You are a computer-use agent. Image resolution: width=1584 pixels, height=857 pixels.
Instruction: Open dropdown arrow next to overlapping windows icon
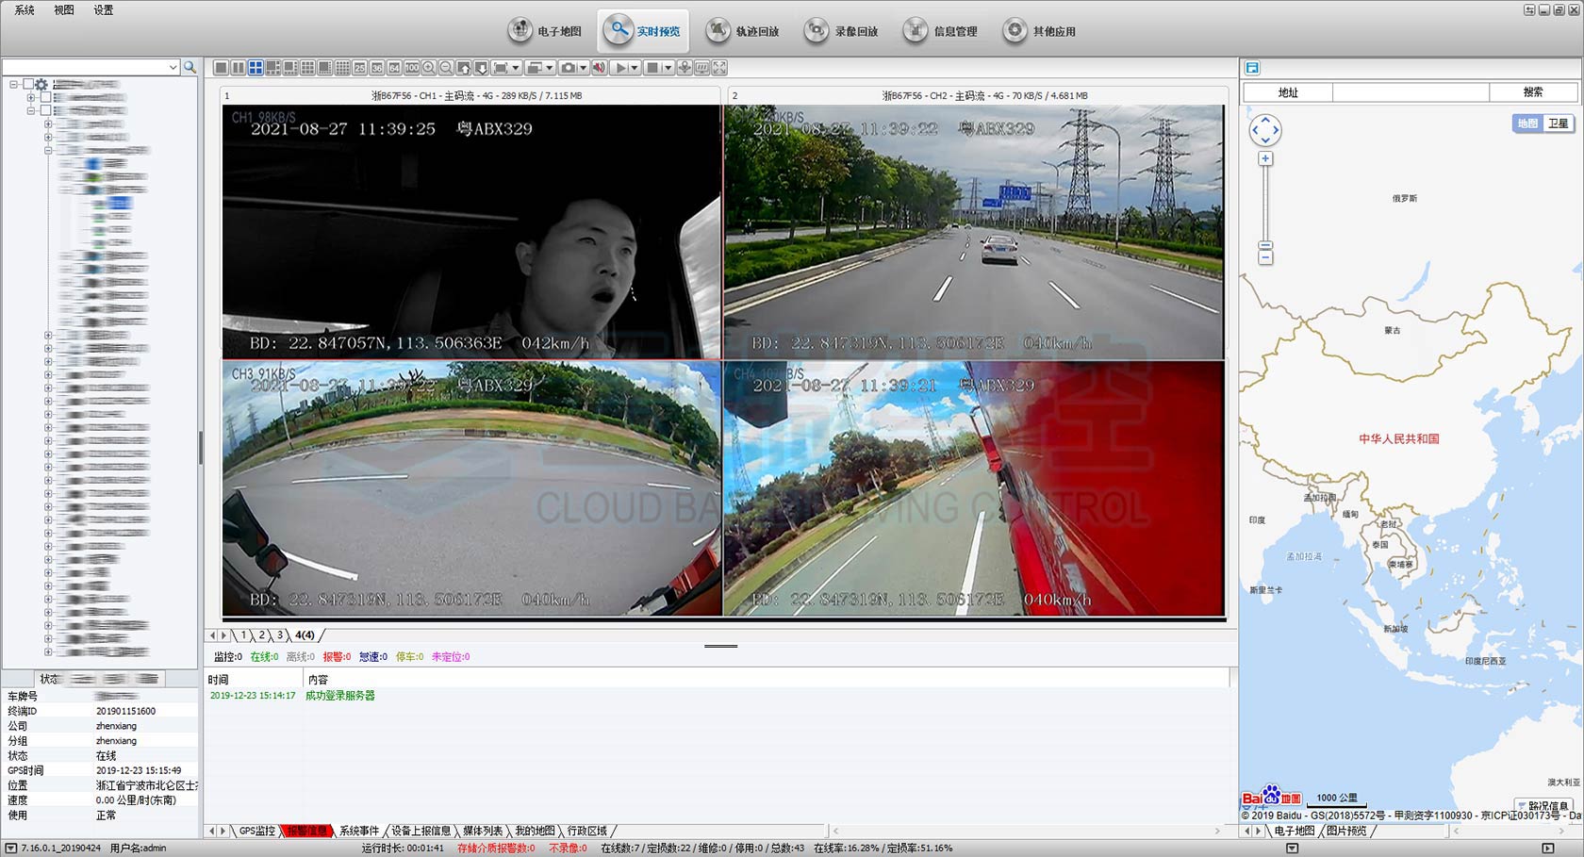550,68
